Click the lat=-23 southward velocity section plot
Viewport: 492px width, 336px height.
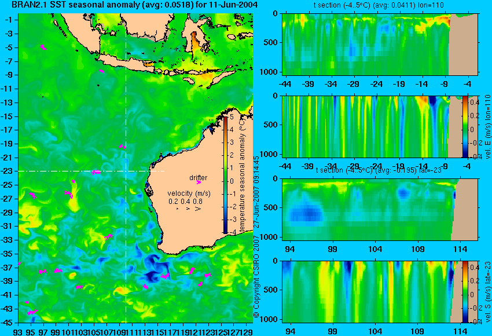click(x=380, y=292)
